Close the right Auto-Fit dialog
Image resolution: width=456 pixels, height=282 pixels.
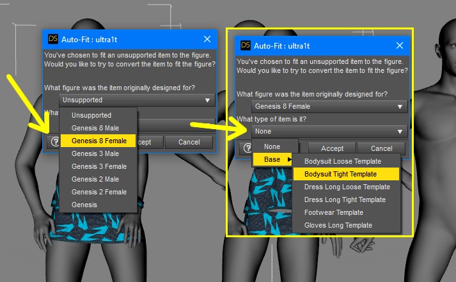click(x=400, y=45)
